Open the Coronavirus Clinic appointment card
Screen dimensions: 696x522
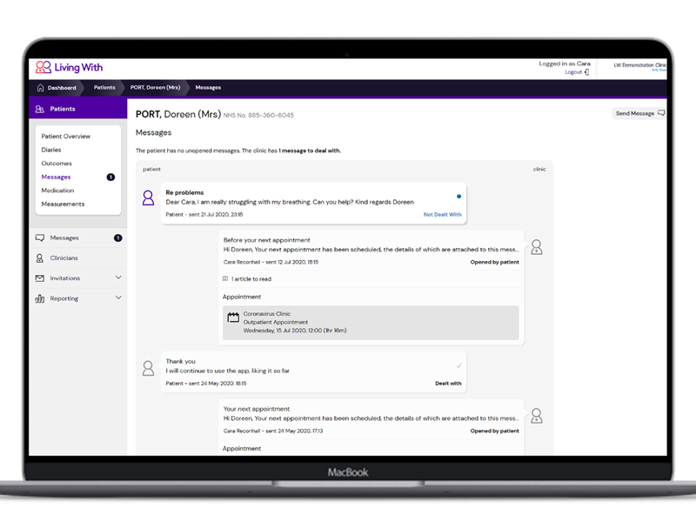[x=371, y=323]
